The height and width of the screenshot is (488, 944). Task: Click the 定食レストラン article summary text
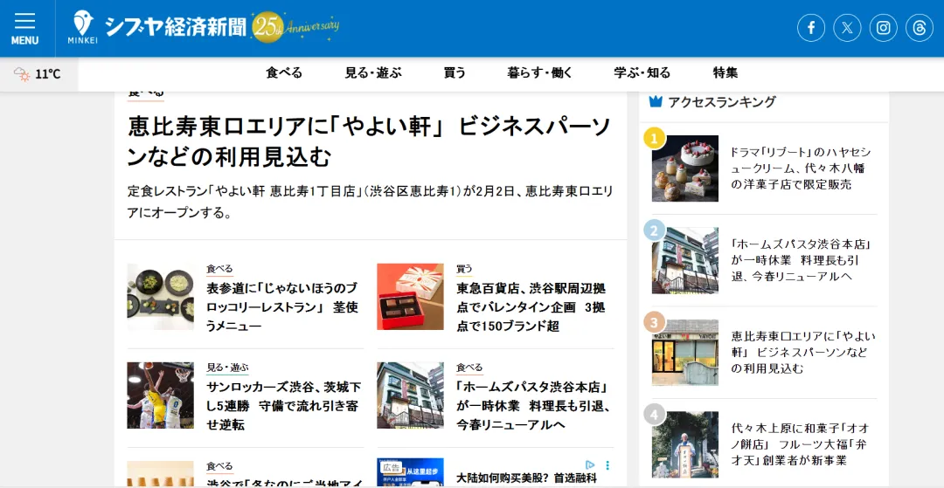point(370,202)
